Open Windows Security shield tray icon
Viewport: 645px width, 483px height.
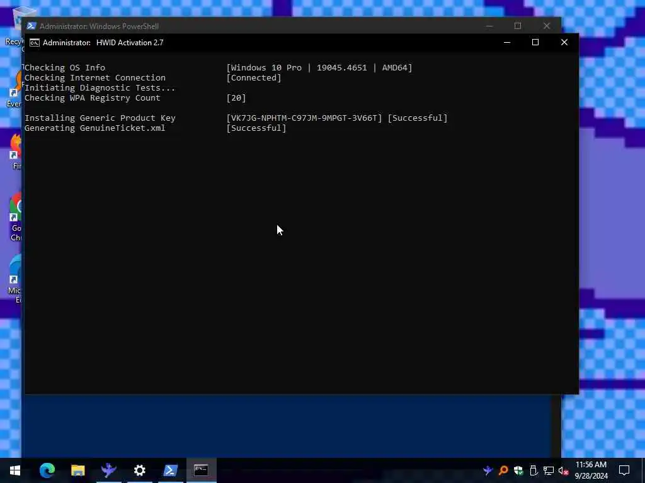pyautogui.click(x=518, y=470)
